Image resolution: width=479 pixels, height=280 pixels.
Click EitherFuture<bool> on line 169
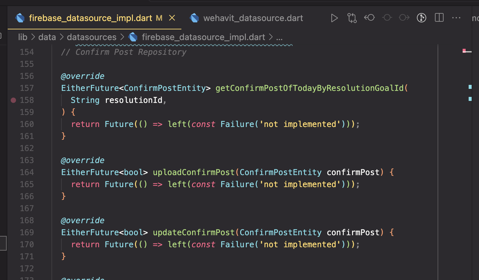coord(104,233)
